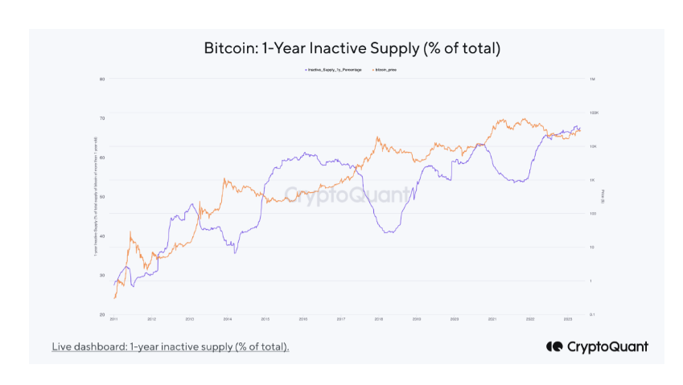Click the 2023 label on the x-axis
Screen dimensions: 683x385
tap(568, 319)
